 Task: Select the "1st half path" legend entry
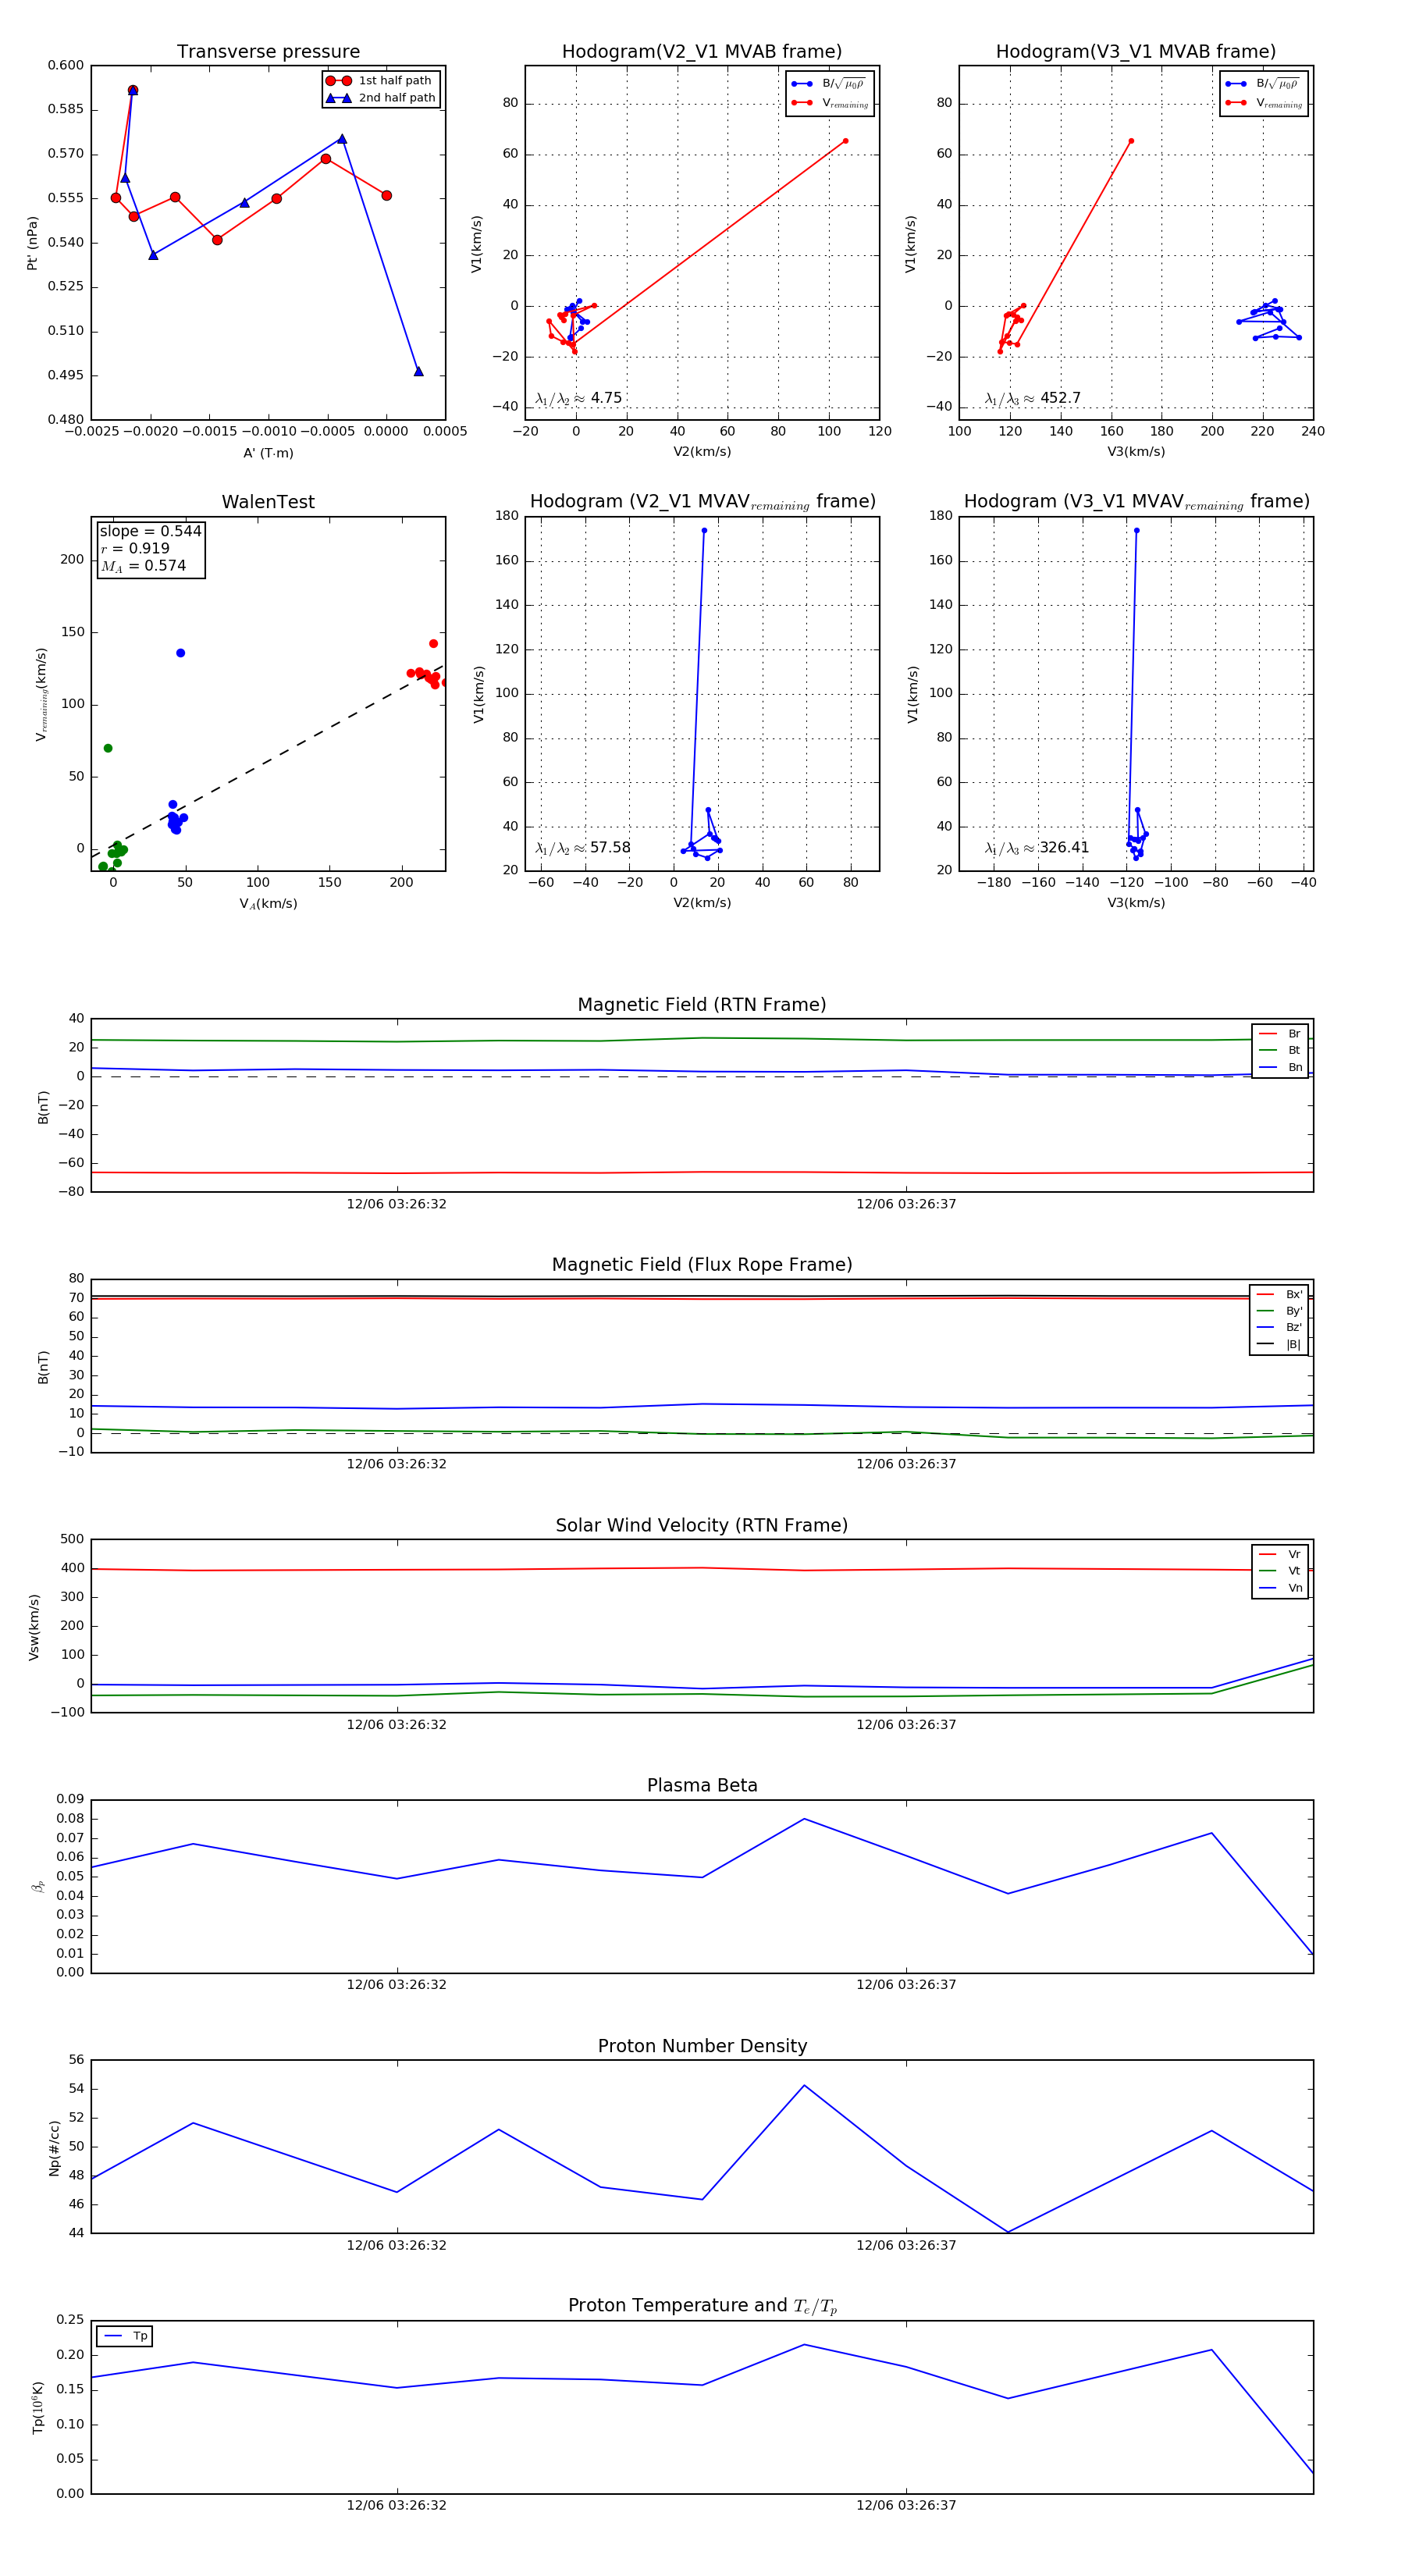381,81
